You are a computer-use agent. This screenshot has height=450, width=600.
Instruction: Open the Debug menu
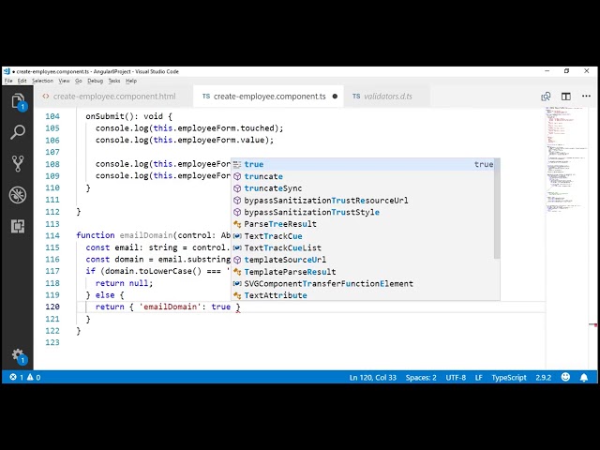click(x=96, y=81)
